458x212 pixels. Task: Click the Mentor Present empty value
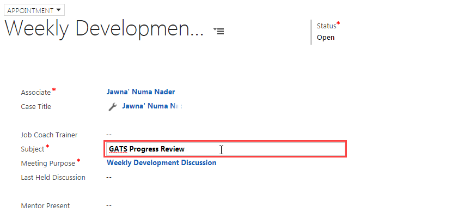[109, 205]
